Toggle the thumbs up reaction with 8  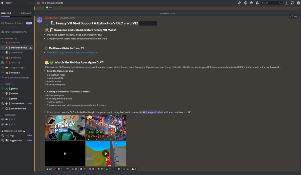pyautogui.click(x=134, y=169)
